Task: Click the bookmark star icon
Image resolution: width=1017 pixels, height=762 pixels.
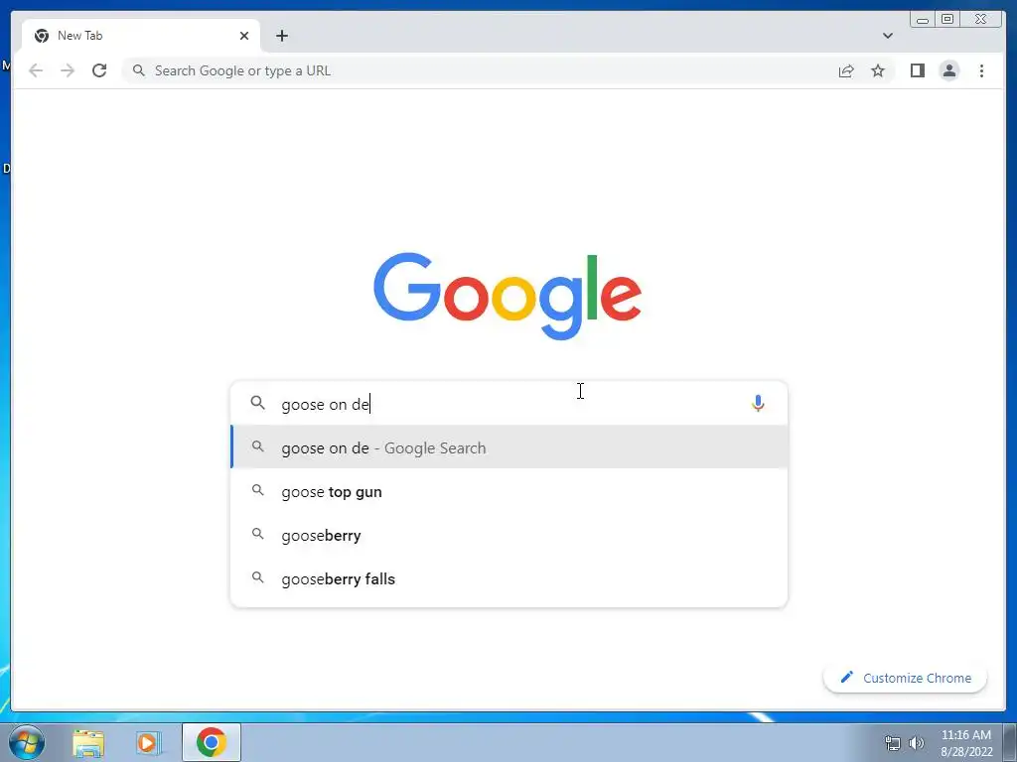Action: (878, 70)
